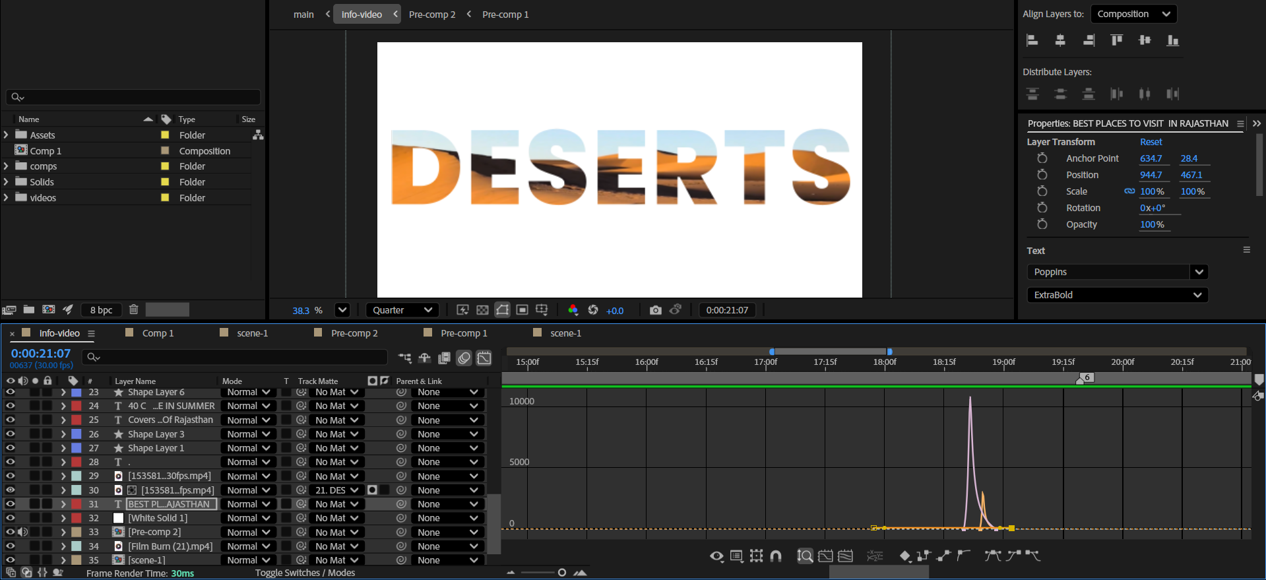Click timeline zoom slider handle
This screenshot has height=580, width=1266.
[x=562, y=573]
